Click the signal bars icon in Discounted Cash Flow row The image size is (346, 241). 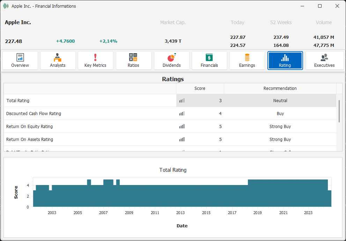pyautogui.click(x=182, y=113)
